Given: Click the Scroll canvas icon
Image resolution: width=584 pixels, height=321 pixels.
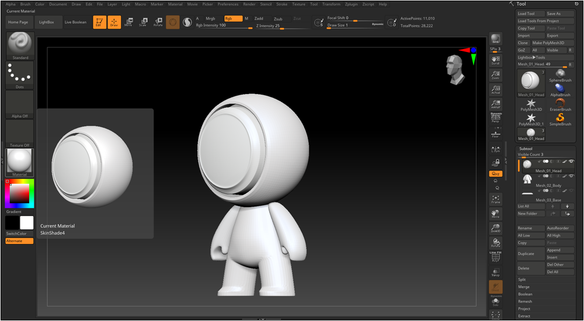Looking at the screenshot, I should click(495, 60).
